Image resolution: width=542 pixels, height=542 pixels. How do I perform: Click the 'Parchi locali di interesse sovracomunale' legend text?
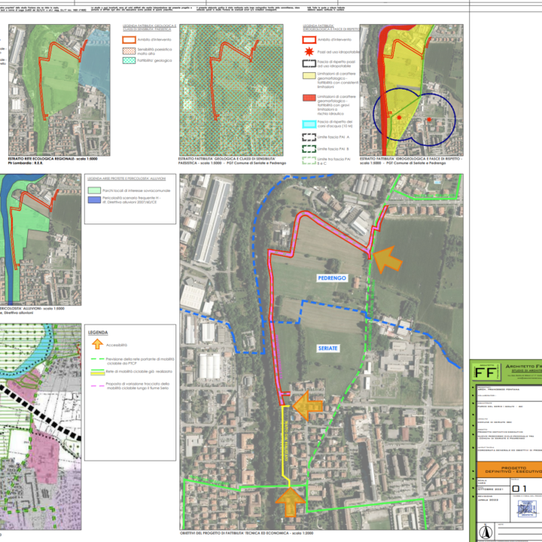click(x=136, y=190)
